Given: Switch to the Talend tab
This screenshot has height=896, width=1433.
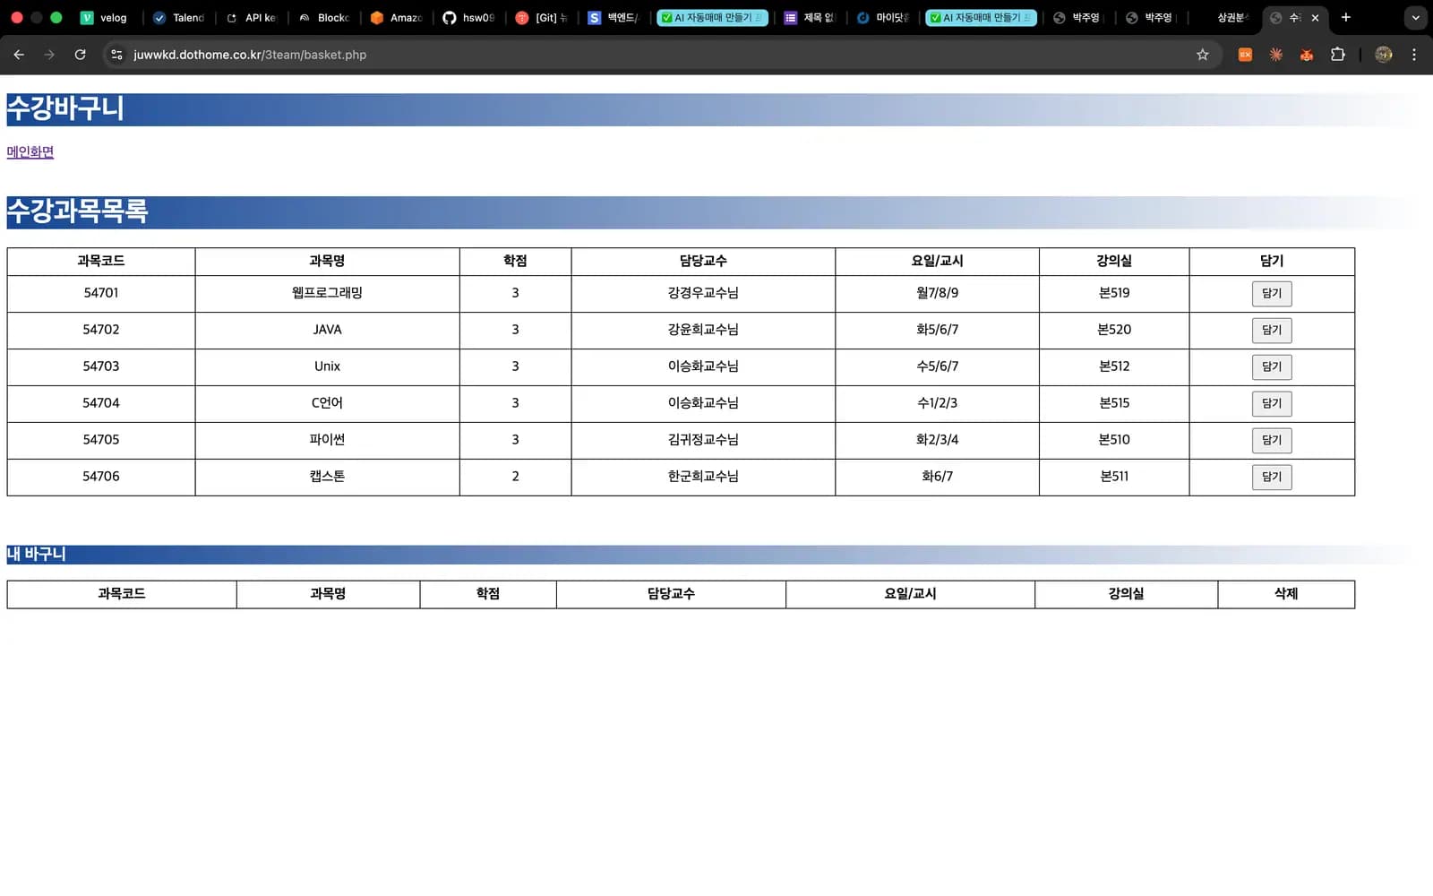Looking at the screenshot, I should (180, 17).
